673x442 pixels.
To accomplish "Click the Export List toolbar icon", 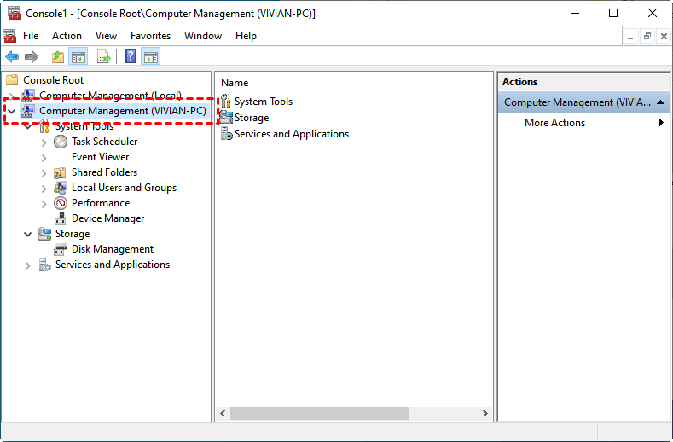I will [x=103, y=57].
